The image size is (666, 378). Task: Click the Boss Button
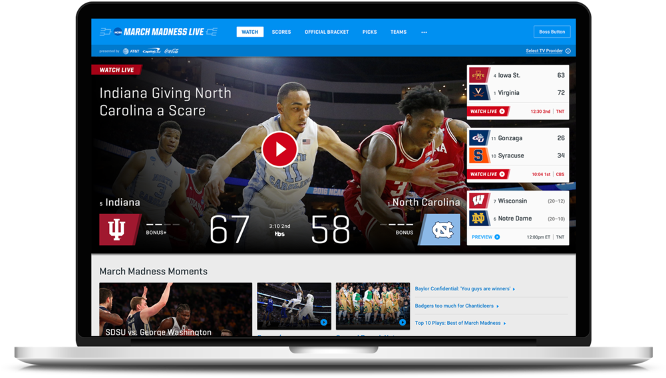pos(552,32)
